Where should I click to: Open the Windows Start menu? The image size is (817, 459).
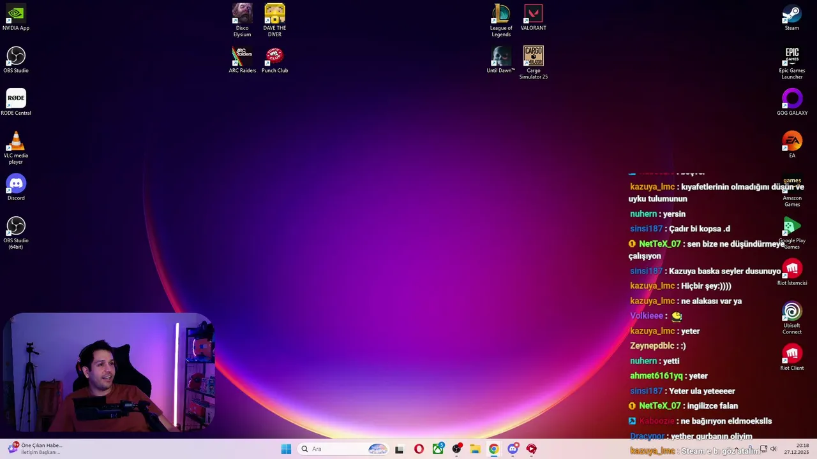click(286, 449)
